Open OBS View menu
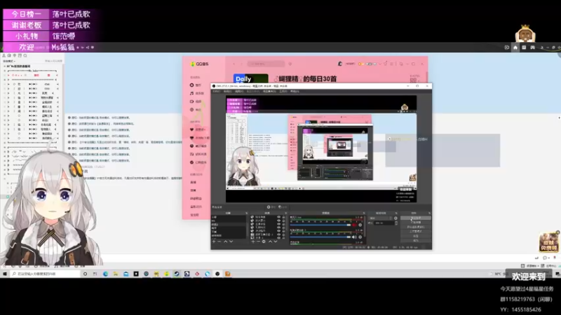The height and width of the screenshot is (315, 561). (x=239, y=92)
